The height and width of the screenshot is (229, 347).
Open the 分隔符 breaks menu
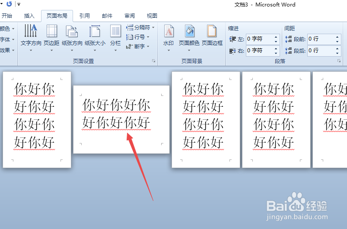coord(140,27)
